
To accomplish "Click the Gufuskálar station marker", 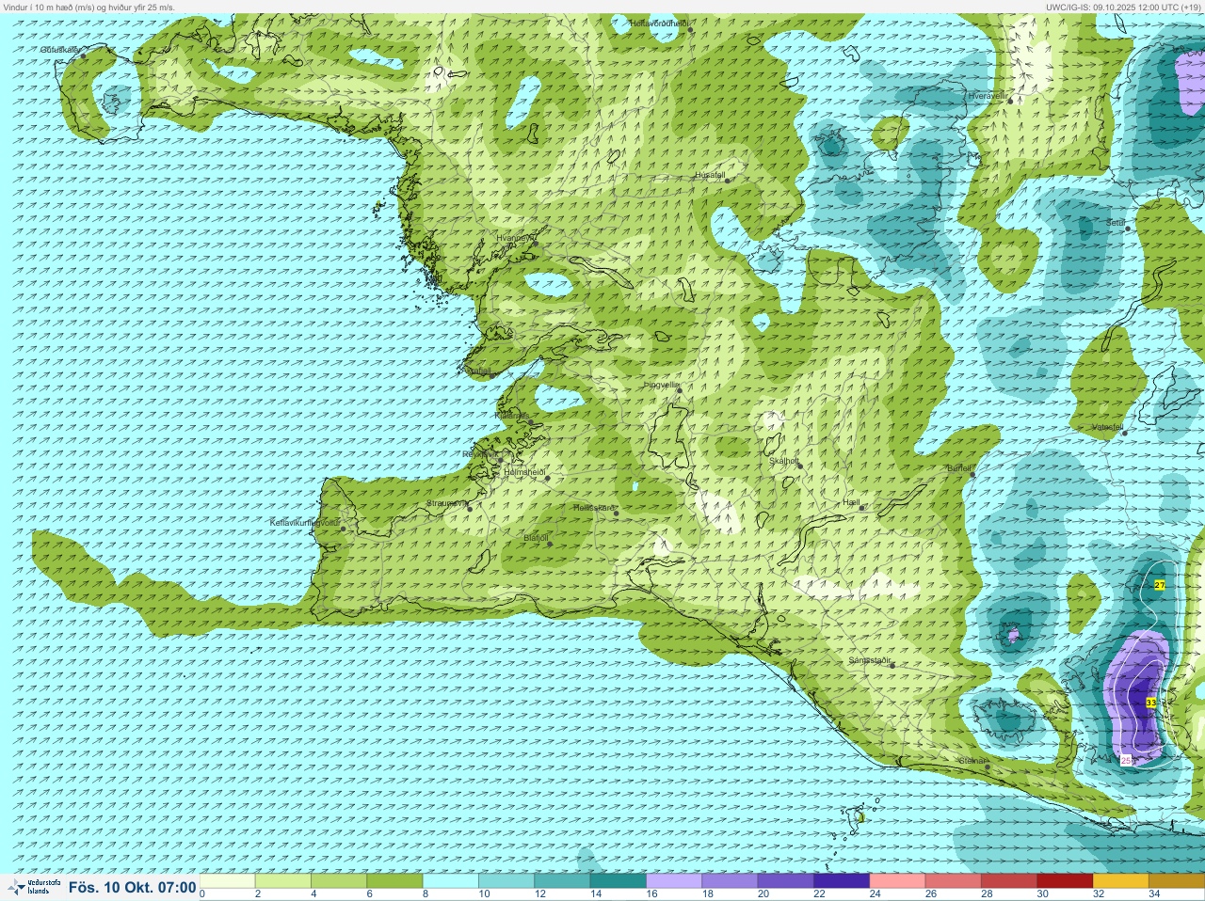I will (83, 55).
